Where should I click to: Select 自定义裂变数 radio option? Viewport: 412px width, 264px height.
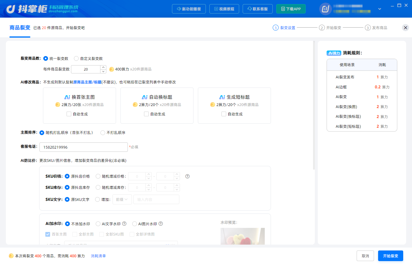76,58
